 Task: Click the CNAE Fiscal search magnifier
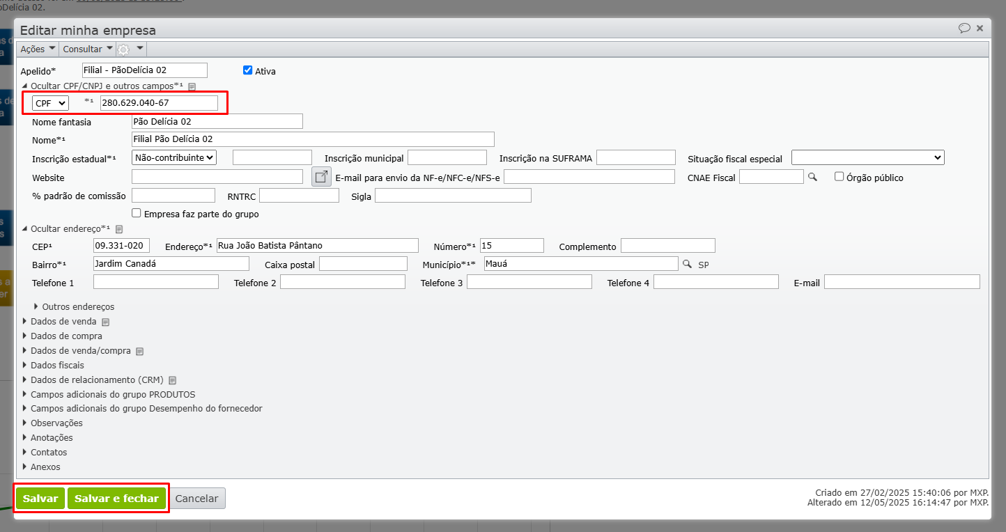coord(812,178)
